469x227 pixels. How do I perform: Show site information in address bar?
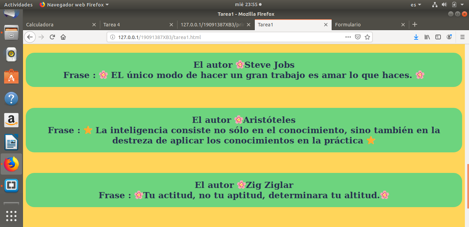[113, 37]
